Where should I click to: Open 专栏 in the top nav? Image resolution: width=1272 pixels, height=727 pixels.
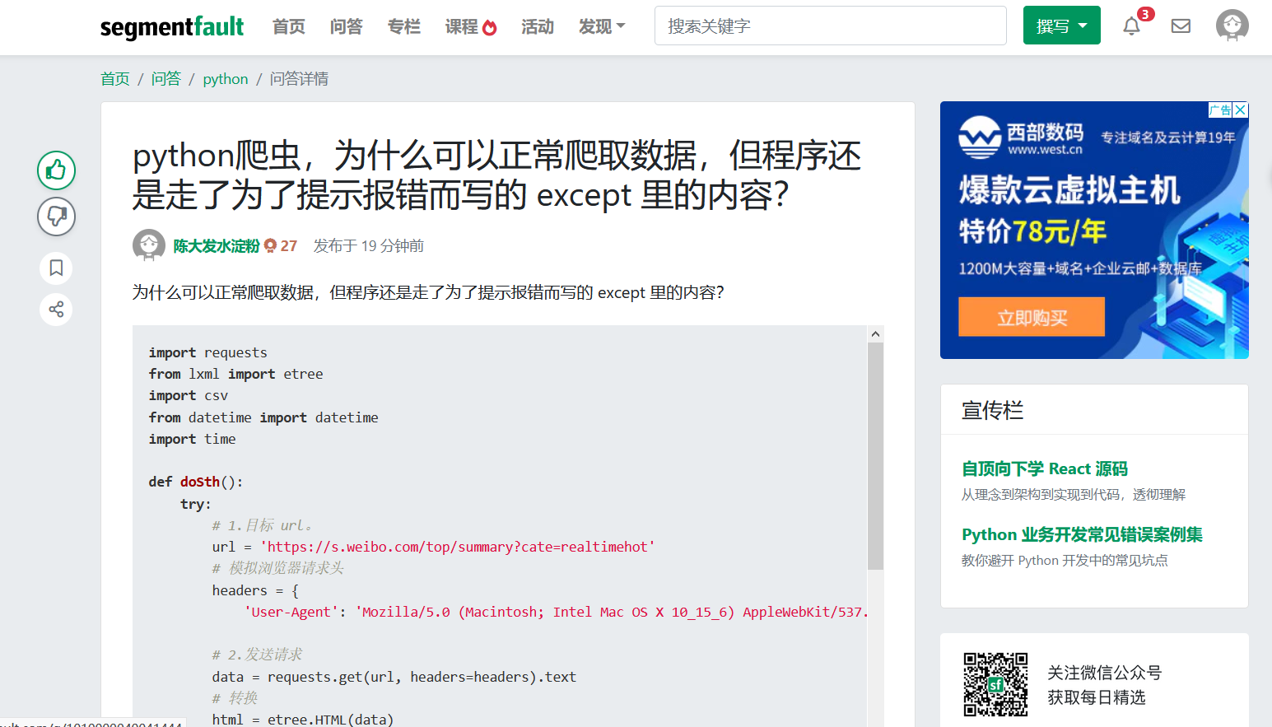[x=404, y=26]
